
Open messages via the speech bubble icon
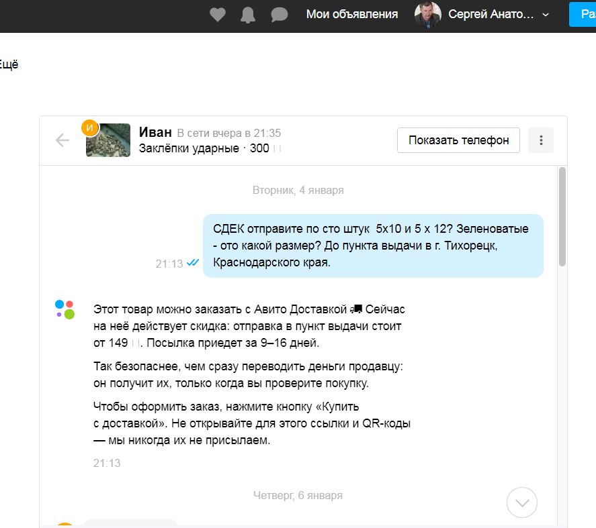[x=280, y=15]
